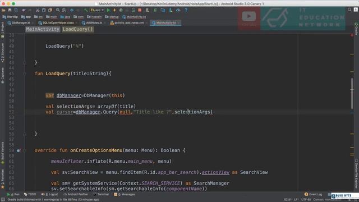Click the Find magnifier icon
The height and width of the screenshot is (202, 359).
tap(58, 10)
